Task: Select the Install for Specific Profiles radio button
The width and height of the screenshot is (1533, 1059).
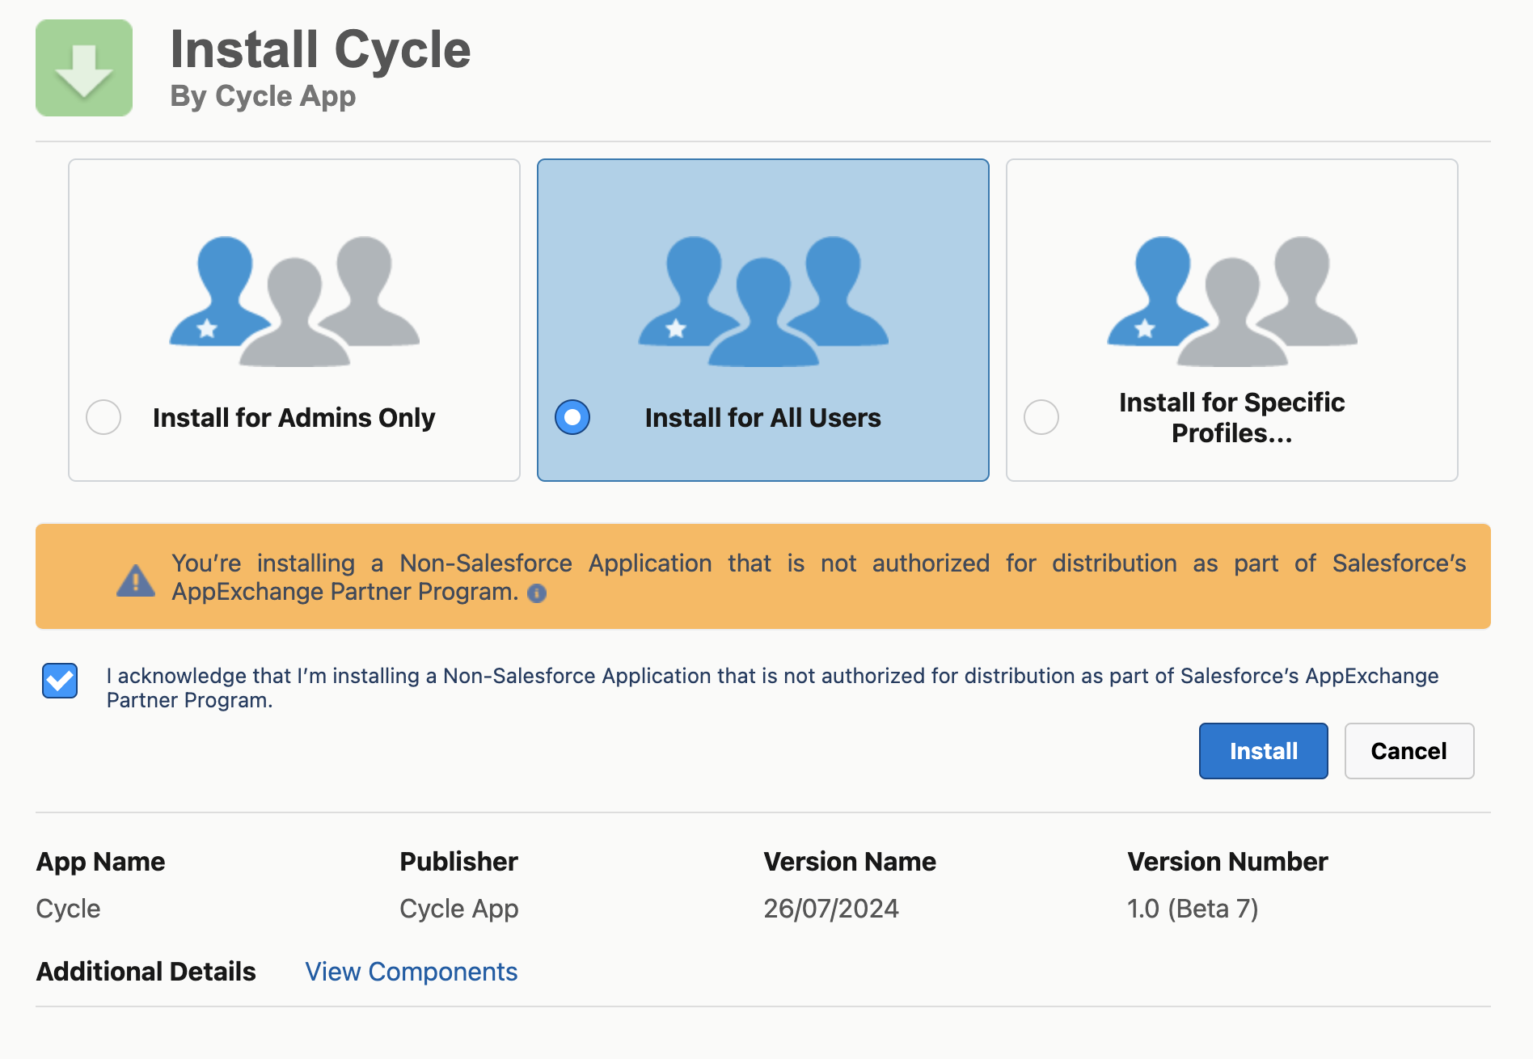Action: tap(1041, 417)
